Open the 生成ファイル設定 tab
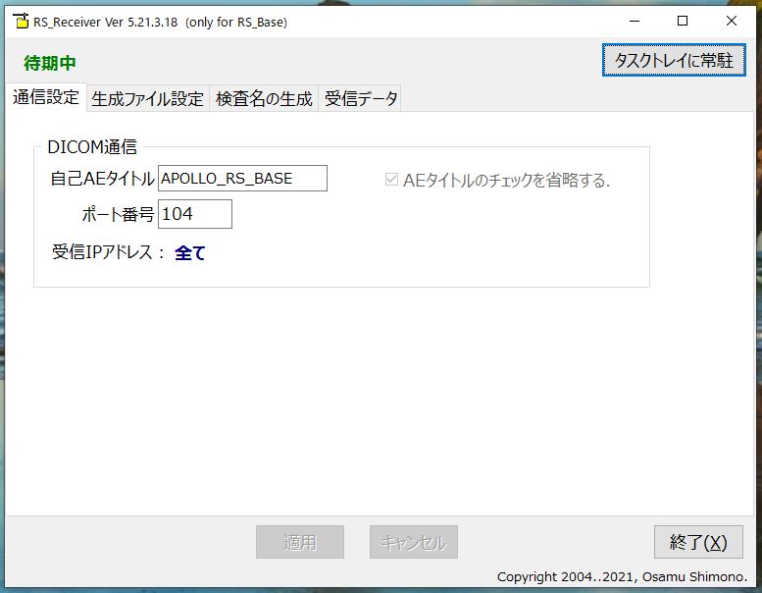The height and width of the screenshot is (593, 762). pyautogui.click(x=147, y=99)
